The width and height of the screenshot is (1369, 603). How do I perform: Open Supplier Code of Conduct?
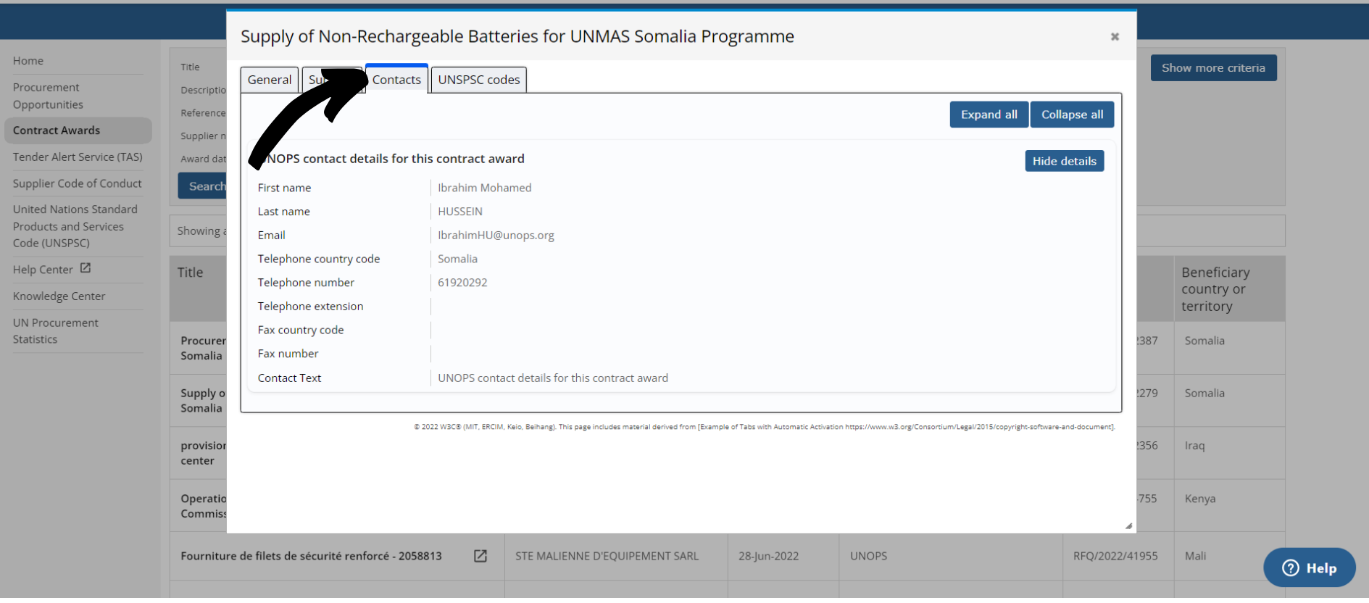coord(77,183)
